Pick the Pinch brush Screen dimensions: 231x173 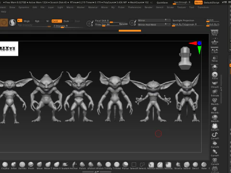(31, 166)
